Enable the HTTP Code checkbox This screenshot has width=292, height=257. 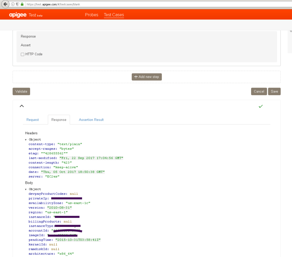(x=22, y=54)
